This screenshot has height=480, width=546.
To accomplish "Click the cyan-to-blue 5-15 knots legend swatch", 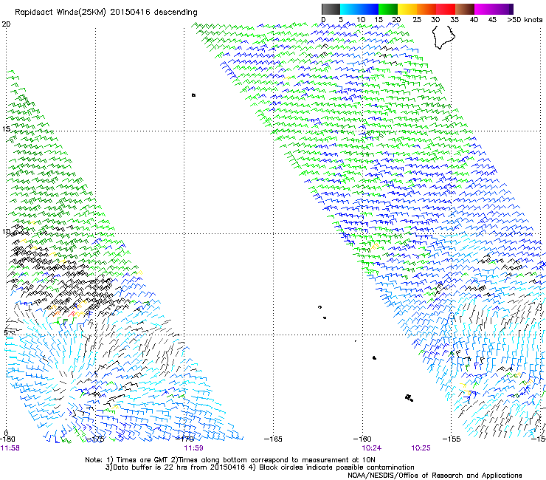I will pyautogui.click(x=359, y=9).
